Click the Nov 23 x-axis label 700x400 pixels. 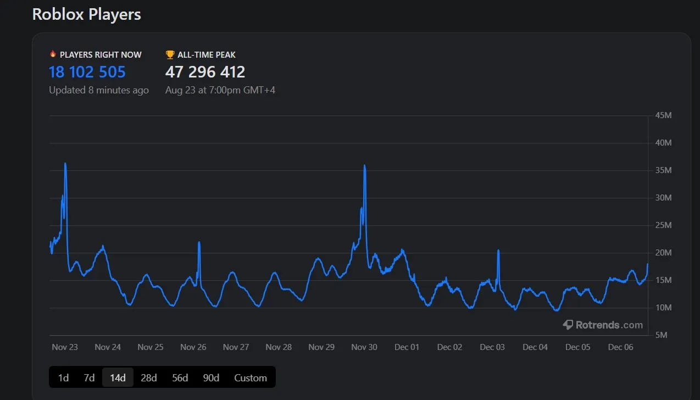(x=65, y=347)
